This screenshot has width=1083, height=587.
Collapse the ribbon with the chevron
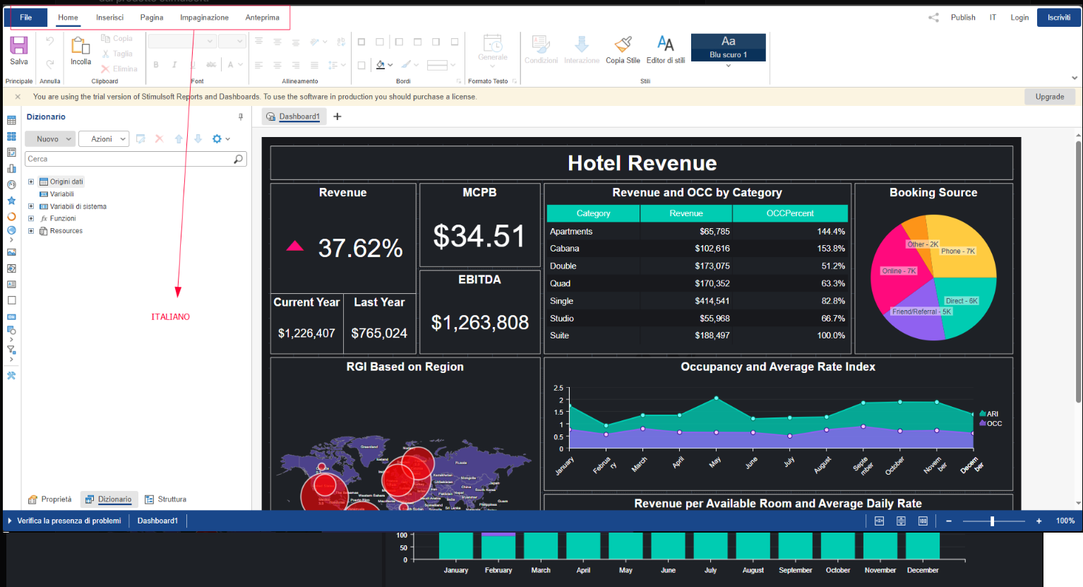[1075, 78]
